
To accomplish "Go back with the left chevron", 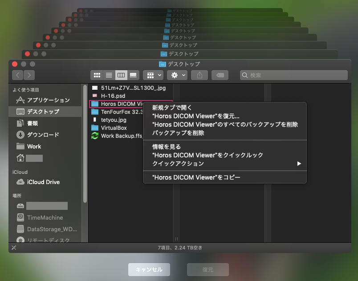I will pyautogui.click(x=17, y=75).
